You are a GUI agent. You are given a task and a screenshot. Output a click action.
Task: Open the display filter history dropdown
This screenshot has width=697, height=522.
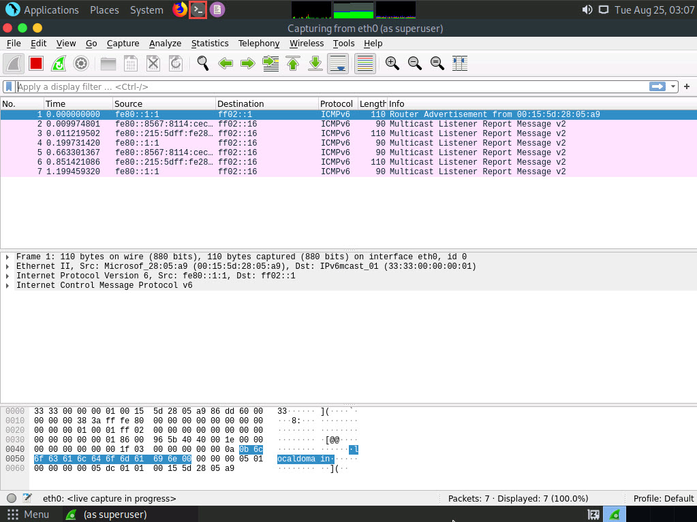pos(673,86)
